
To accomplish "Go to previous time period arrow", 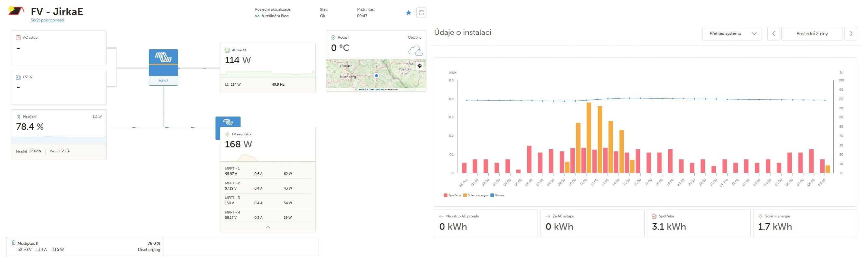I will (x=773, y=34).
